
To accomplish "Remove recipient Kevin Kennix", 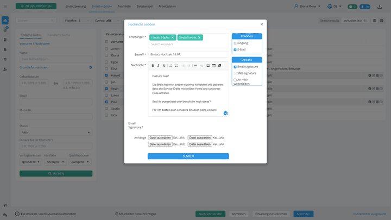I will [x=199, y=37].
